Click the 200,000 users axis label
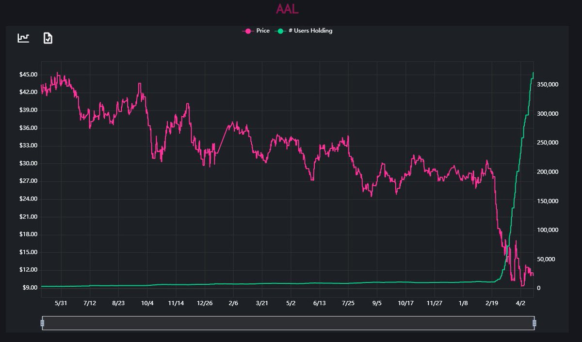The height and width of the screenshot is (342, 582). (549, 172)
